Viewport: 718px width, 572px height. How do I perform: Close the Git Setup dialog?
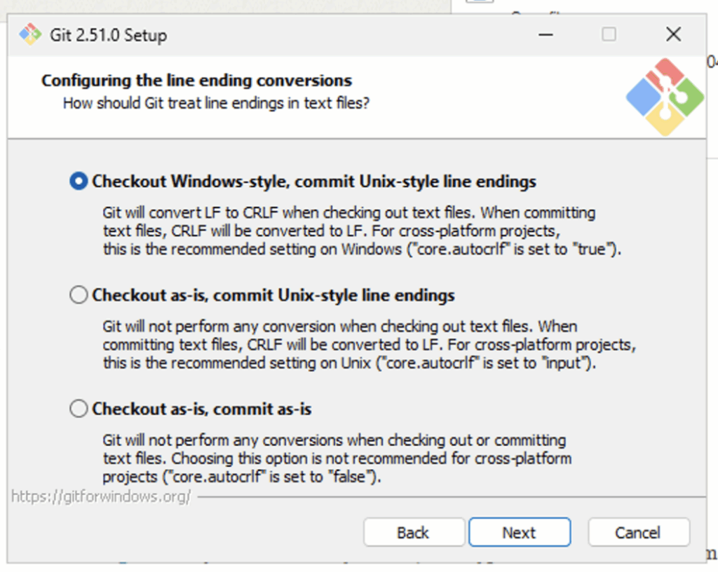[673, 34]
